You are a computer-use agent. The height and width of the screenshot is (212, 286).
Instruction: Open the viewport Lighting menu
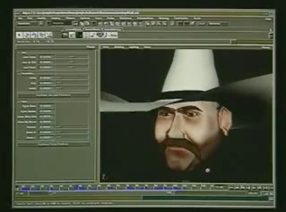(x=134, y=47)
